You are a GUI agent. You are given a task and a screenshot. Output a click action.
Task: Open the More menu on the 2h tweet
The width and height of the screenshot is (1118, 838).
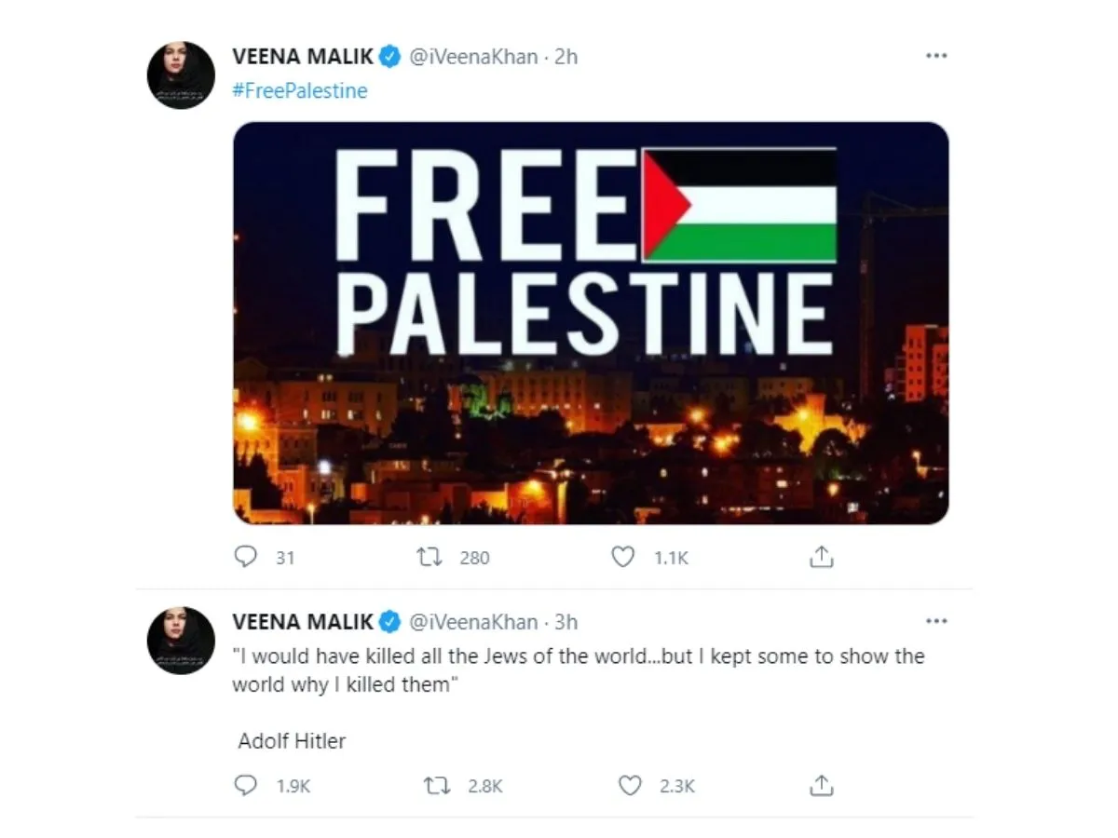click(935, 57)
